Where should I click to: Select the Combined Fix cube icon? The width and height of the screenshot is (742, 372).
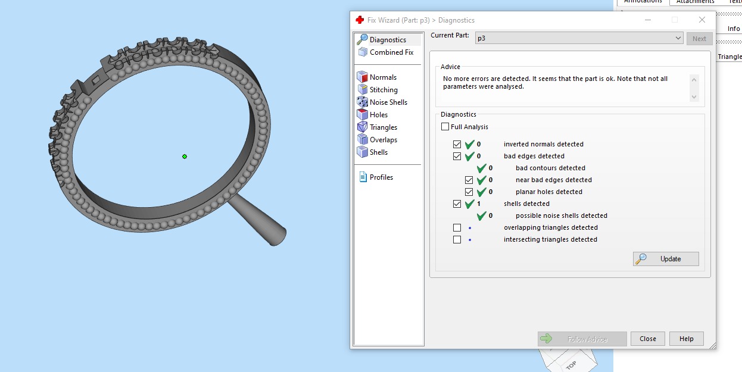(x=362, y=52)
